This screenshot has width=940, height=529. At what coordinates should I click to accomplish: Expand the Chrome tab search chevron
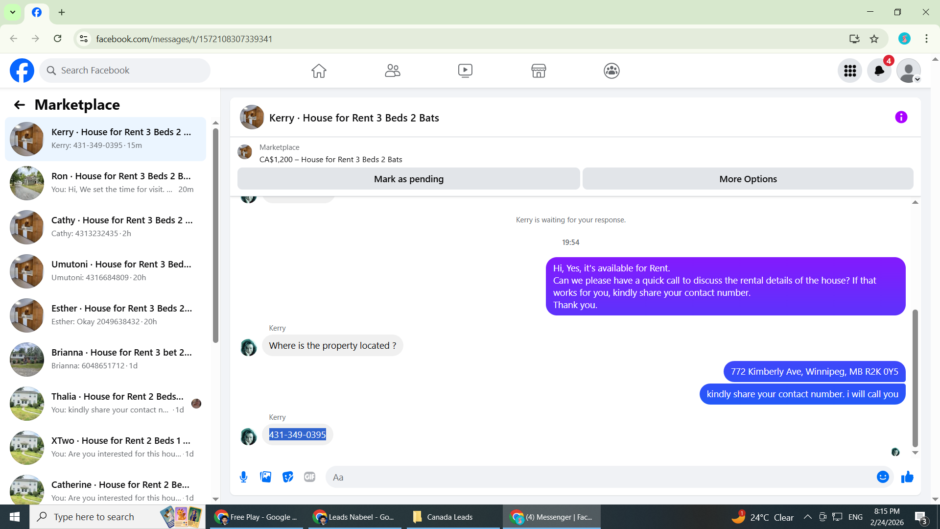coord(13,12)
